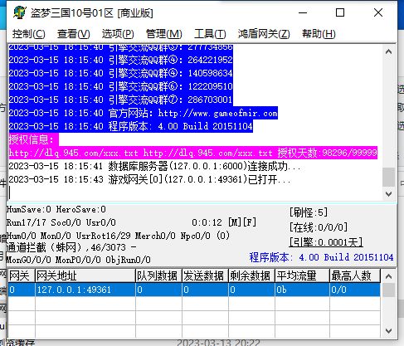Click the 官方网站 gameofmir.com log line
The height and width of the screenshot is (346, 404).
(143, 113)
